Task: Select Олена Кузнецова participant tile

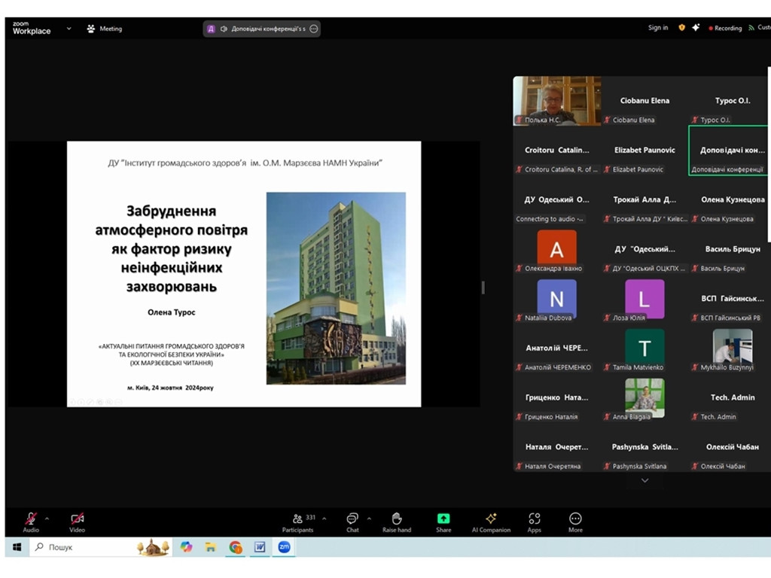Action: [x=732, y=200]
